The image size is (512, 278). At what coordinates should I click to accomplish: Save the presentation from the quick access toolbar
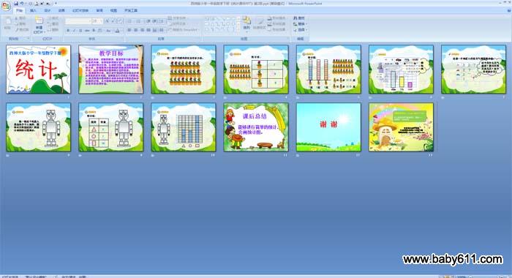[16, 4]
